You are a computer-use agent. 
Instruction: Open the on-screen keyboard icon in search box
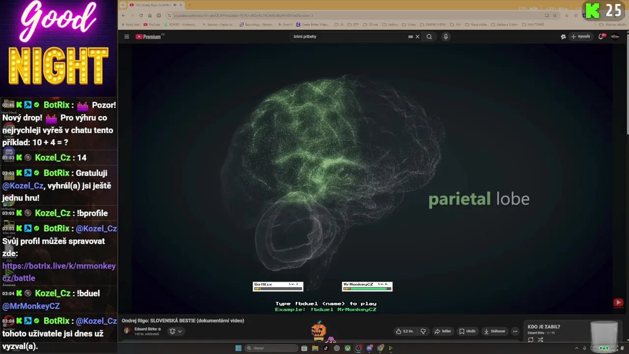[410, 36]
